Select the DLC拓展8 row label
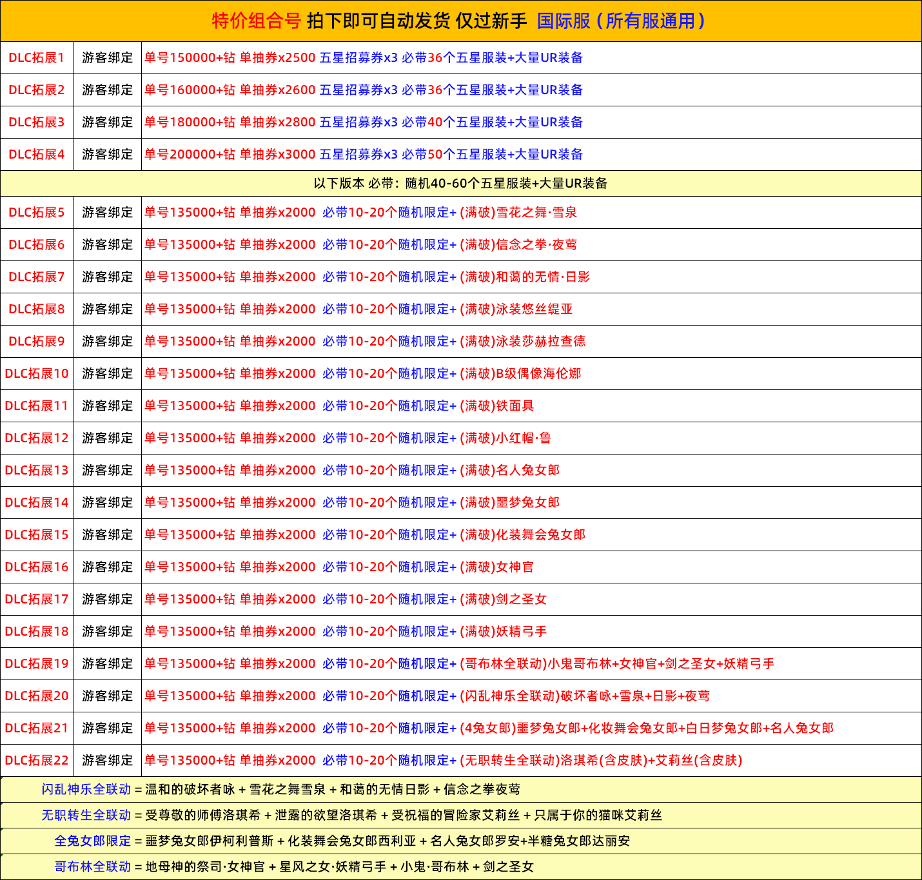 tap(37, 309)
